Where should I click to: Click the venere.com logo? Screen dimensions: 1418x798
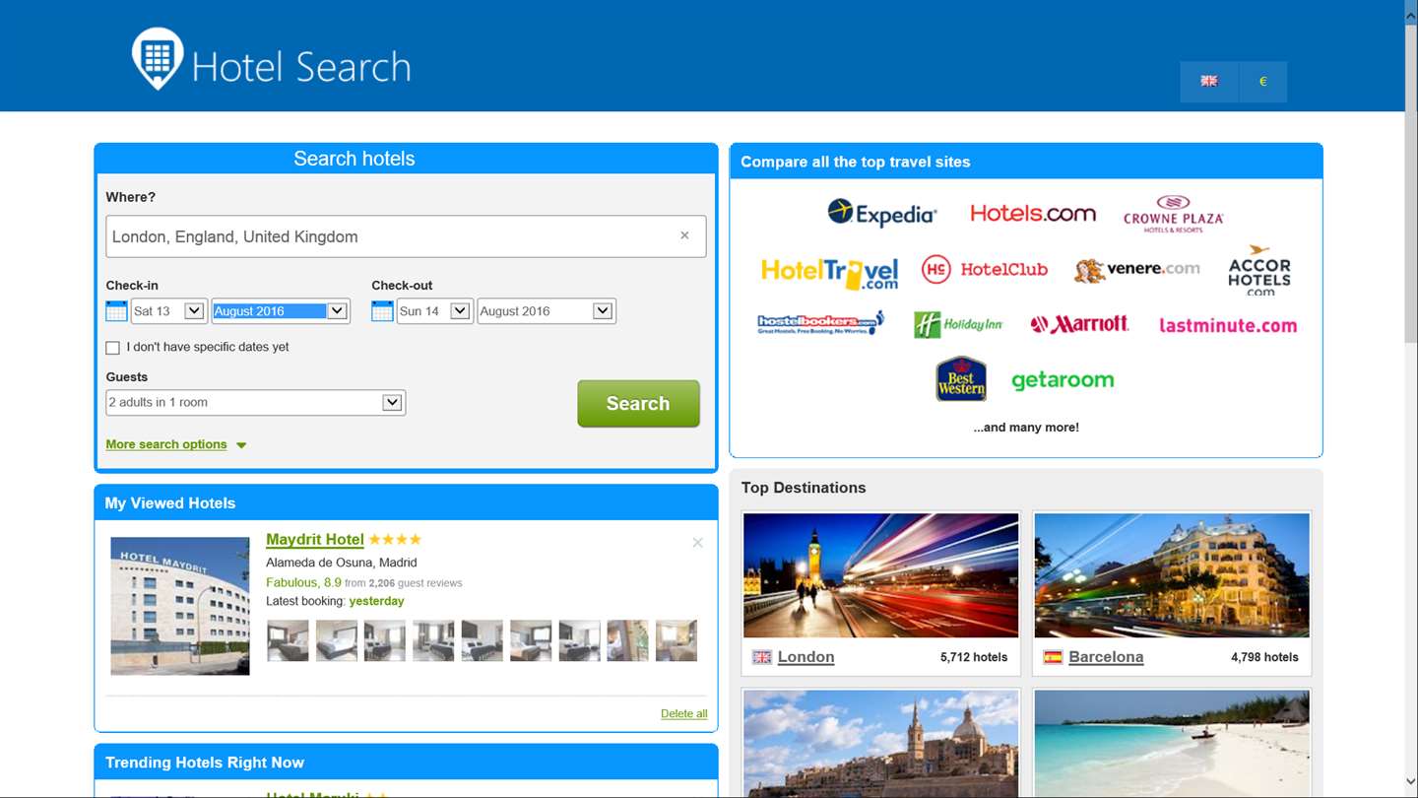pyautogui.click(x=1137, y=269)
